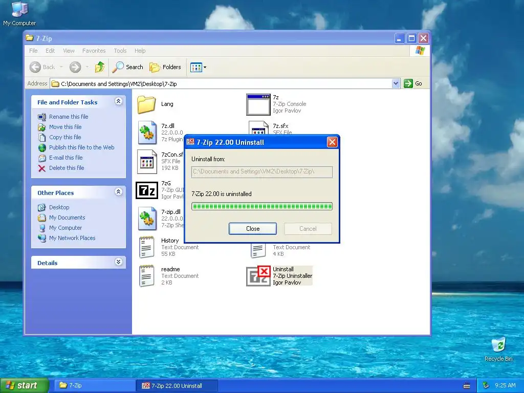Close the 7-Zip Uninstall dialog with X
Image resolution: width=524 pixels, height=393 pixels.
[332, 142]
